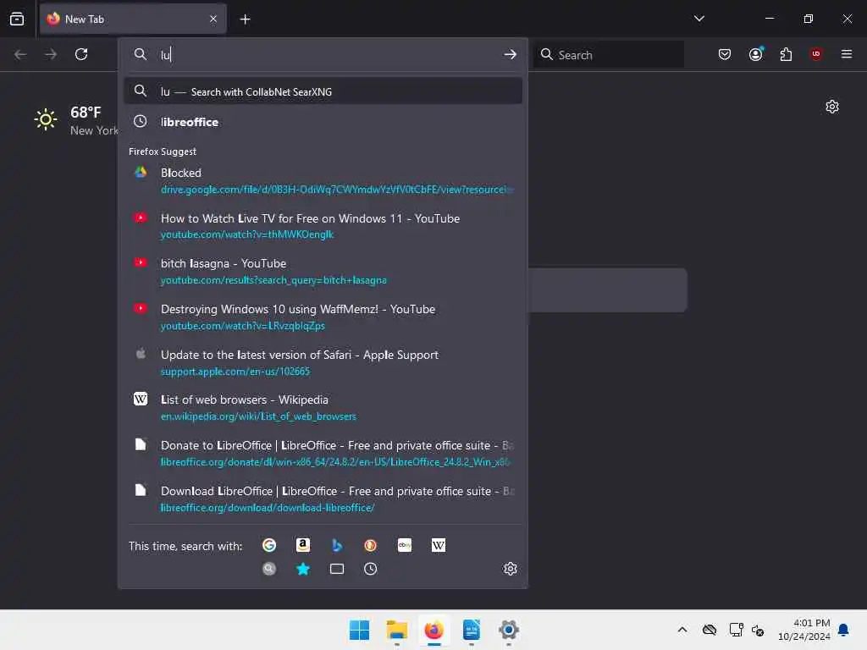Open the Extensions puzzle icon
This screenshot has width=867, height=650.
click(786, 54)
